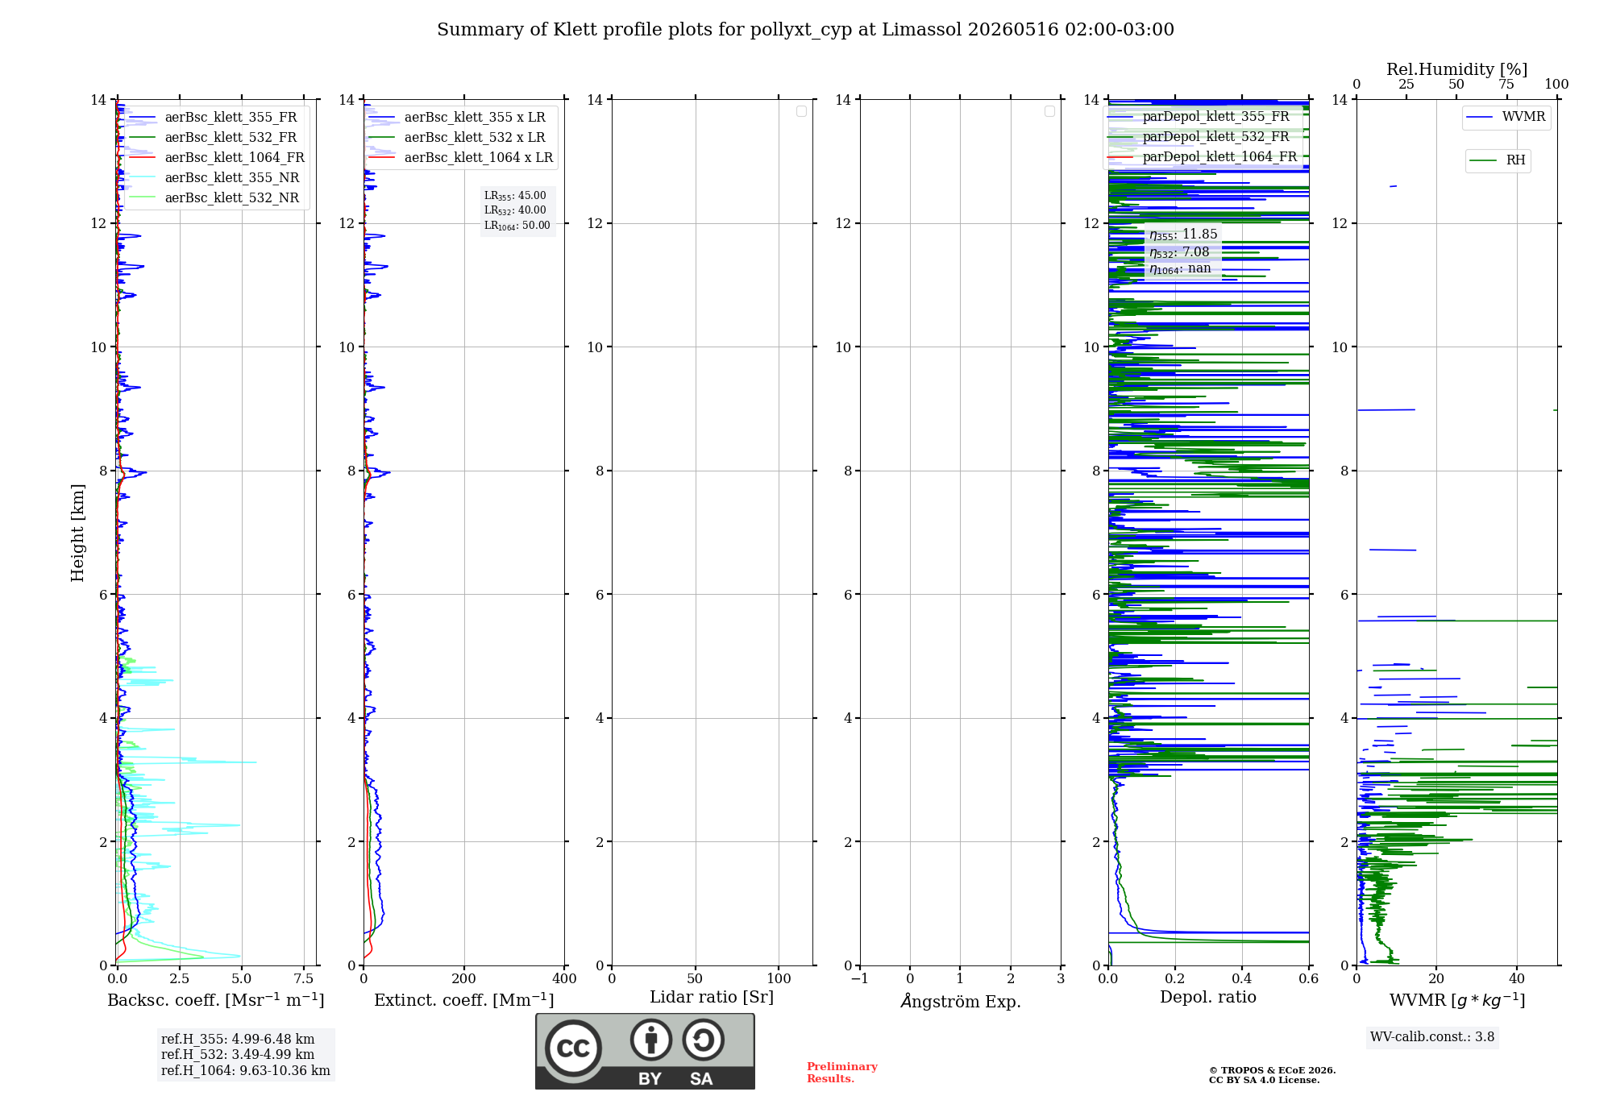Click the 'WVMR [g*kg⁻¹]' axis label

1457,1000
